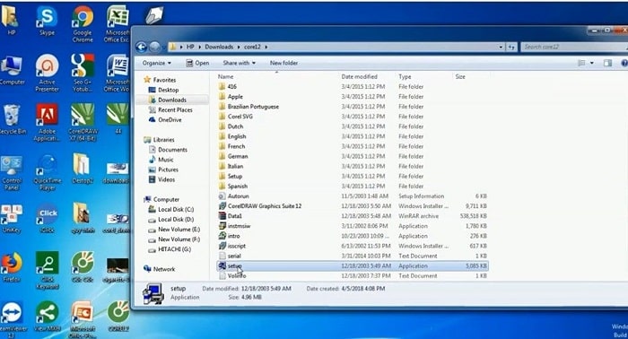Click the New folder button
The image size is (628, 339).
(x=283, y=63)
